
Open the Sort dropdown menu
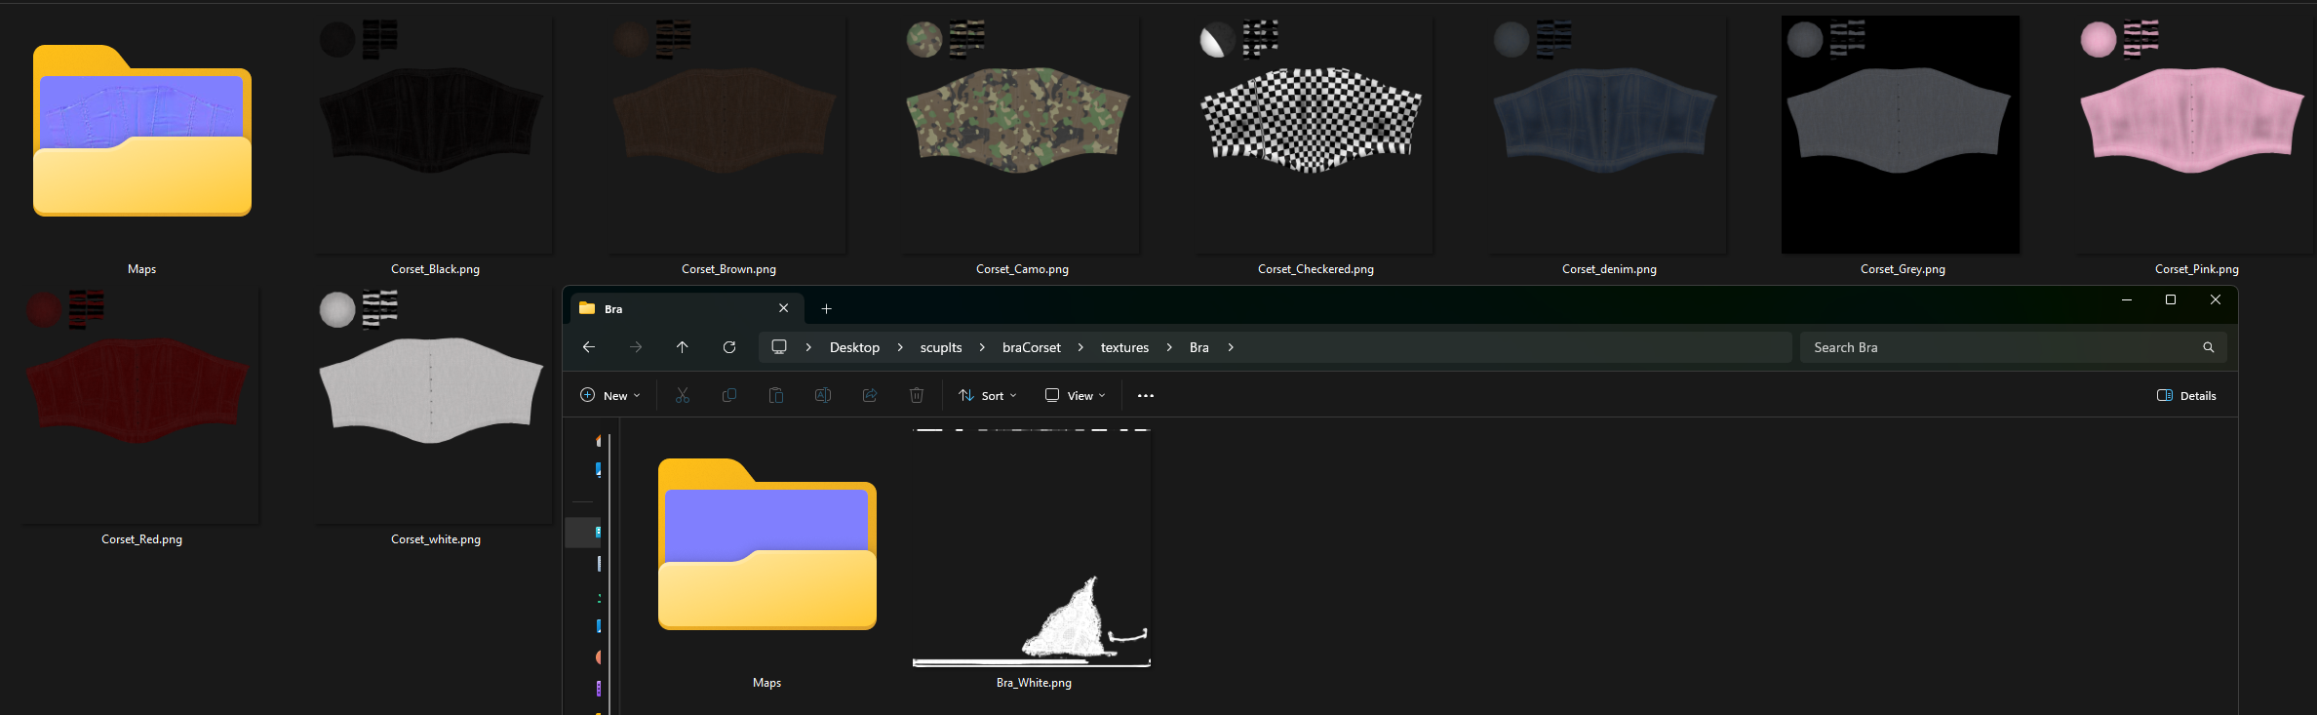(988, 395)
